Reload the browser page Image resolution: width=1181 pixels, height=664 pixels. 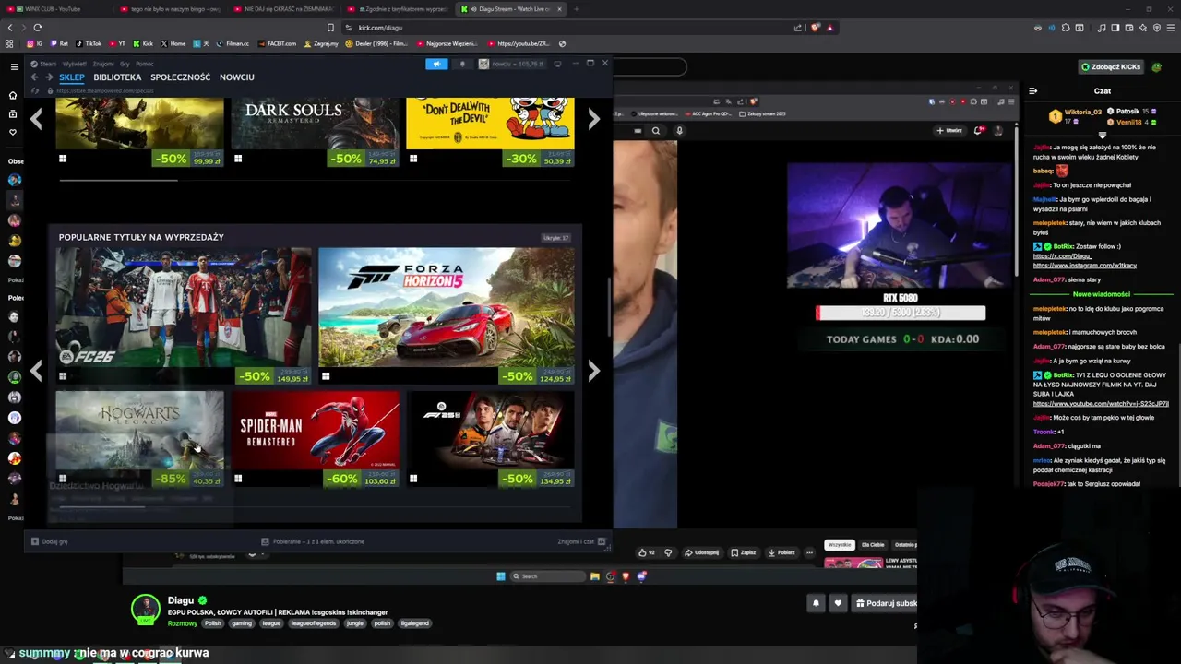click(37, 28)
